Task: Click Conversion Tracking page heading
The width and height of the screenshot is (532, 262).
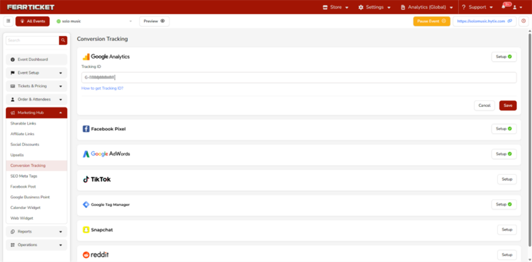Action: tap(103, 39)
